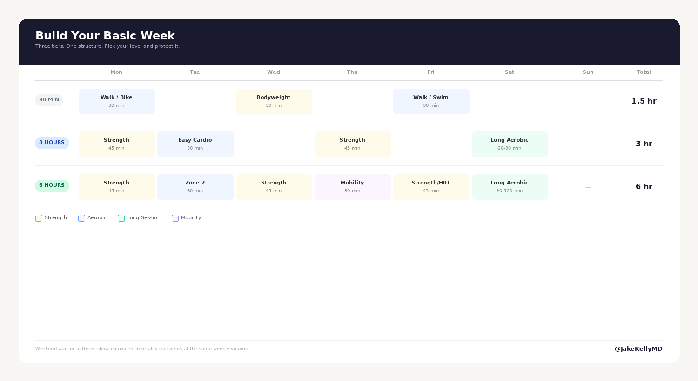Click the Aerobic legend label

(x=97, y=217)
